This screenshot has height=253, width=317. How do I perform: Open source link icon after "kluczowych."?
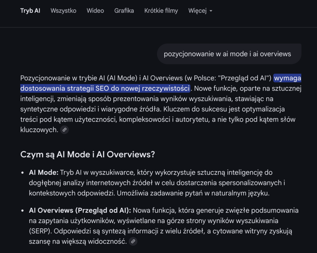[x=64, y=130]
